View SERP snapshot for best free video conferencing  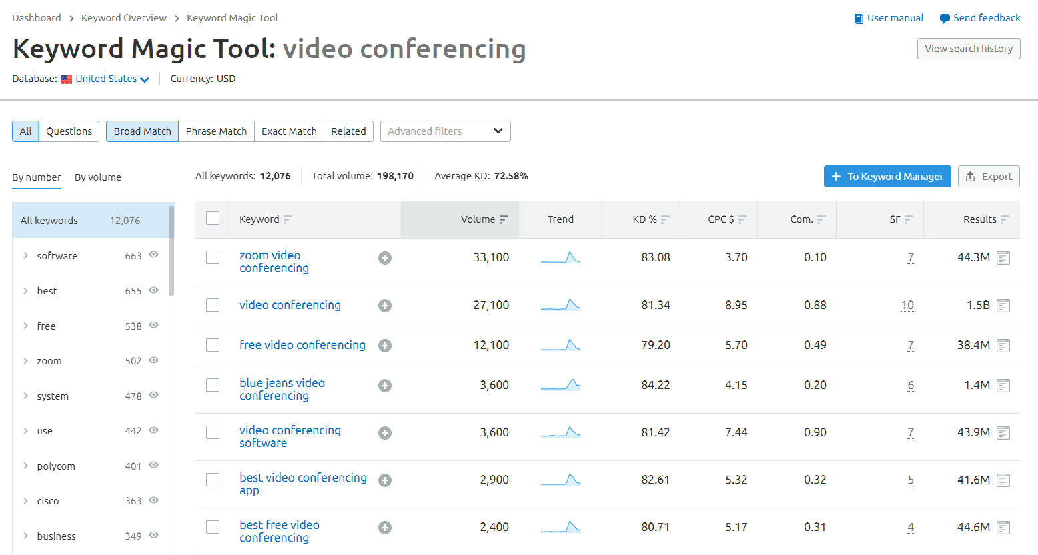pyautogui.click(x=1003, y=528)
